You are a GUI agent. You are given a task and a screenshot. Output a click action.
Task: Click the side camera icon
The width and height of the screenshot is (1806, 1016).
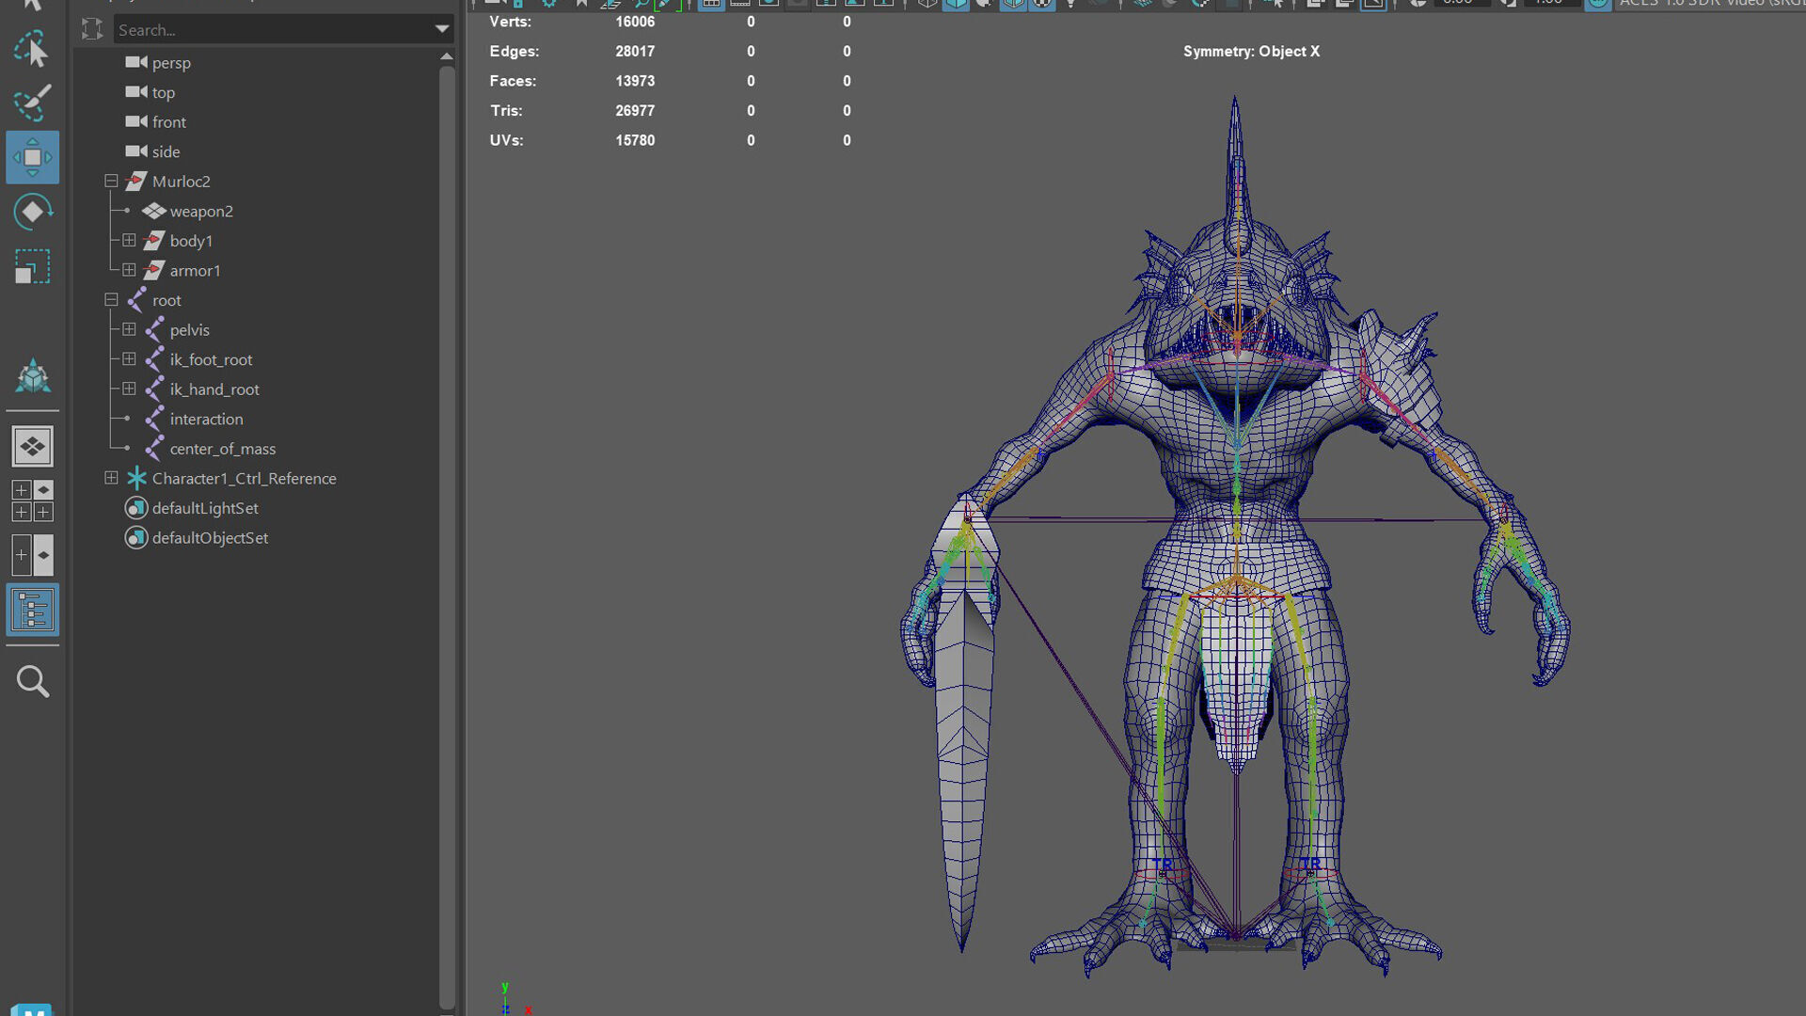(x=136, y=151)
